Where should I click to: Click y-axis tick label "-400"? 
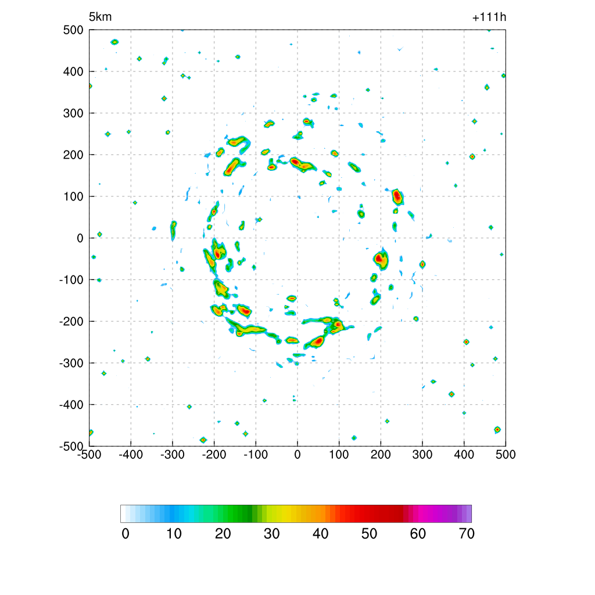[71, 405]
